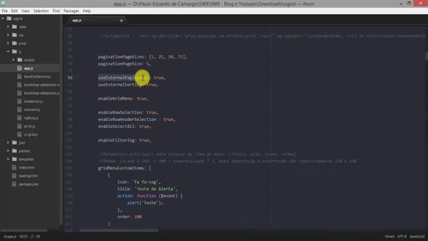The image size is (428, 241).
Task: Click line number 92 in the gutter
Action: pyautogui.click(x=70, y=78)
